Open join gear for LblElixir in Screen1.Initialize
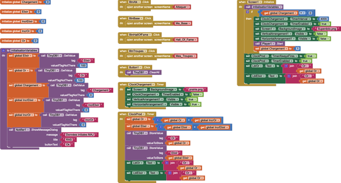This screenshot has width=341, height=183. coord(289,76)
